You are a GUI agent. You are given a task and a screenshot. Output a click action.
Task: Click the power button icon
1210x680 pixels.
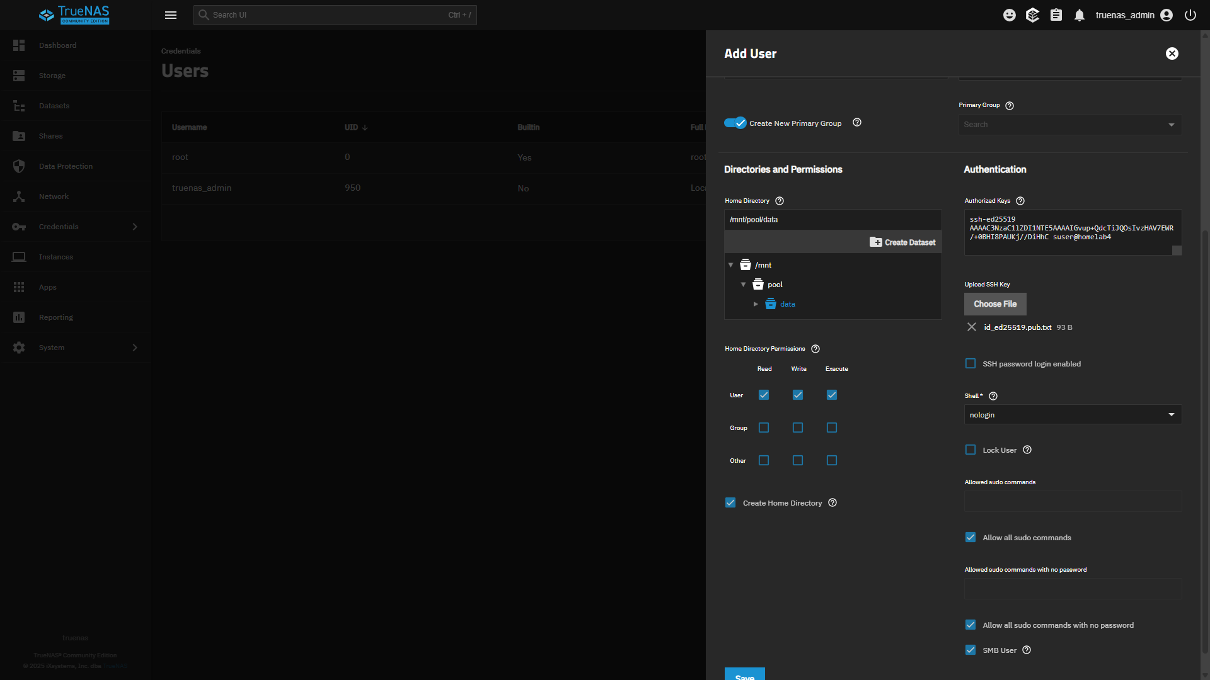click(1190, 15)
